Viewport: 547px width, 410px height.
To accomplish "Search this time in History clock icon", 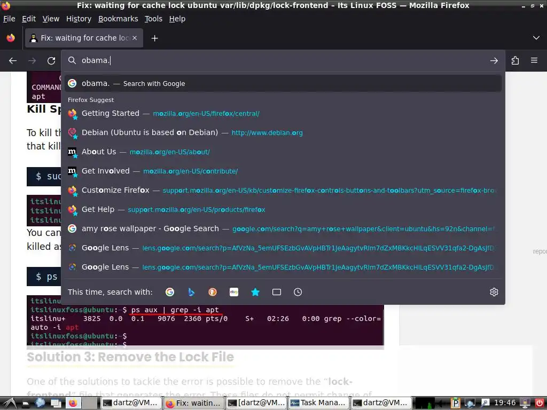I will coord(298,292).
